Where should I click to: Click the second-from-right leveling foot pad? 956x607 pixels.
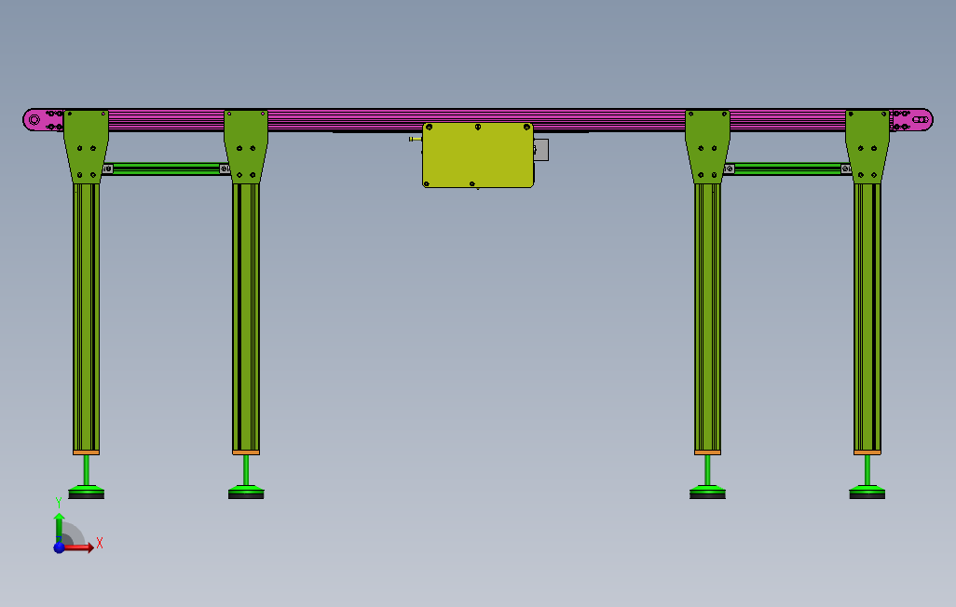tap(707, 492)
